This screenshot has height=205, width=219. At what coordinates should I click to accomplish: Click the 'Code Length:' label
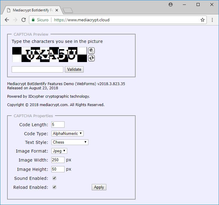(34, 125)
